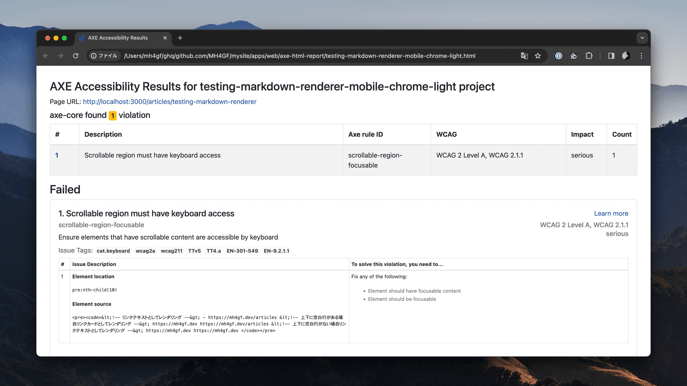Click the violation count badge number 1
The image size is (687, 386).
pyautogui.click(x=113, y=115)
